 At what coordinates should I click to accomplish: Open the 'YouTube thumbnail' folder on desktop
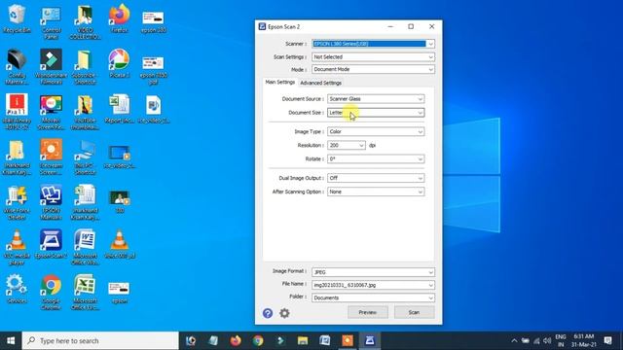click(x=85, y=113)
